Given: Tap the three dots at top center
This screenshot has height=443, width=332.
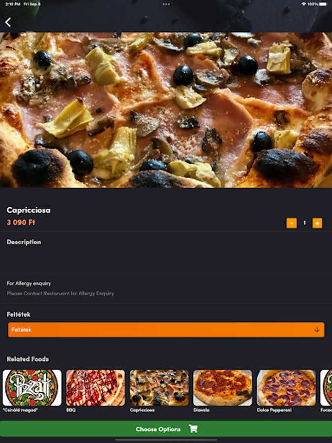Looking at the screenshot, I should click(166, 4).
